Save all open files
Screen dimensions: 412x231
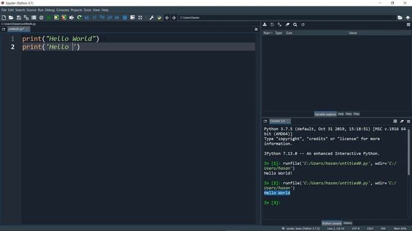pyautogui.click(x=26, y=17)
